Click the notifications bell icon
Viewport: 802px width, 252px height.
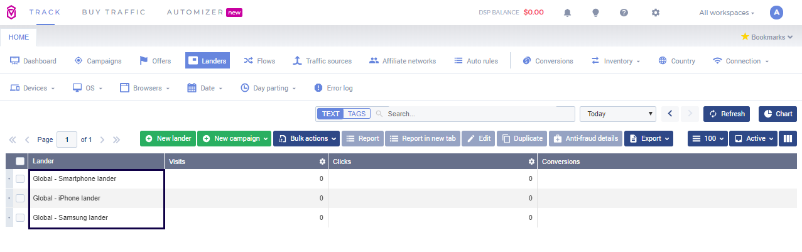(568, 13)
